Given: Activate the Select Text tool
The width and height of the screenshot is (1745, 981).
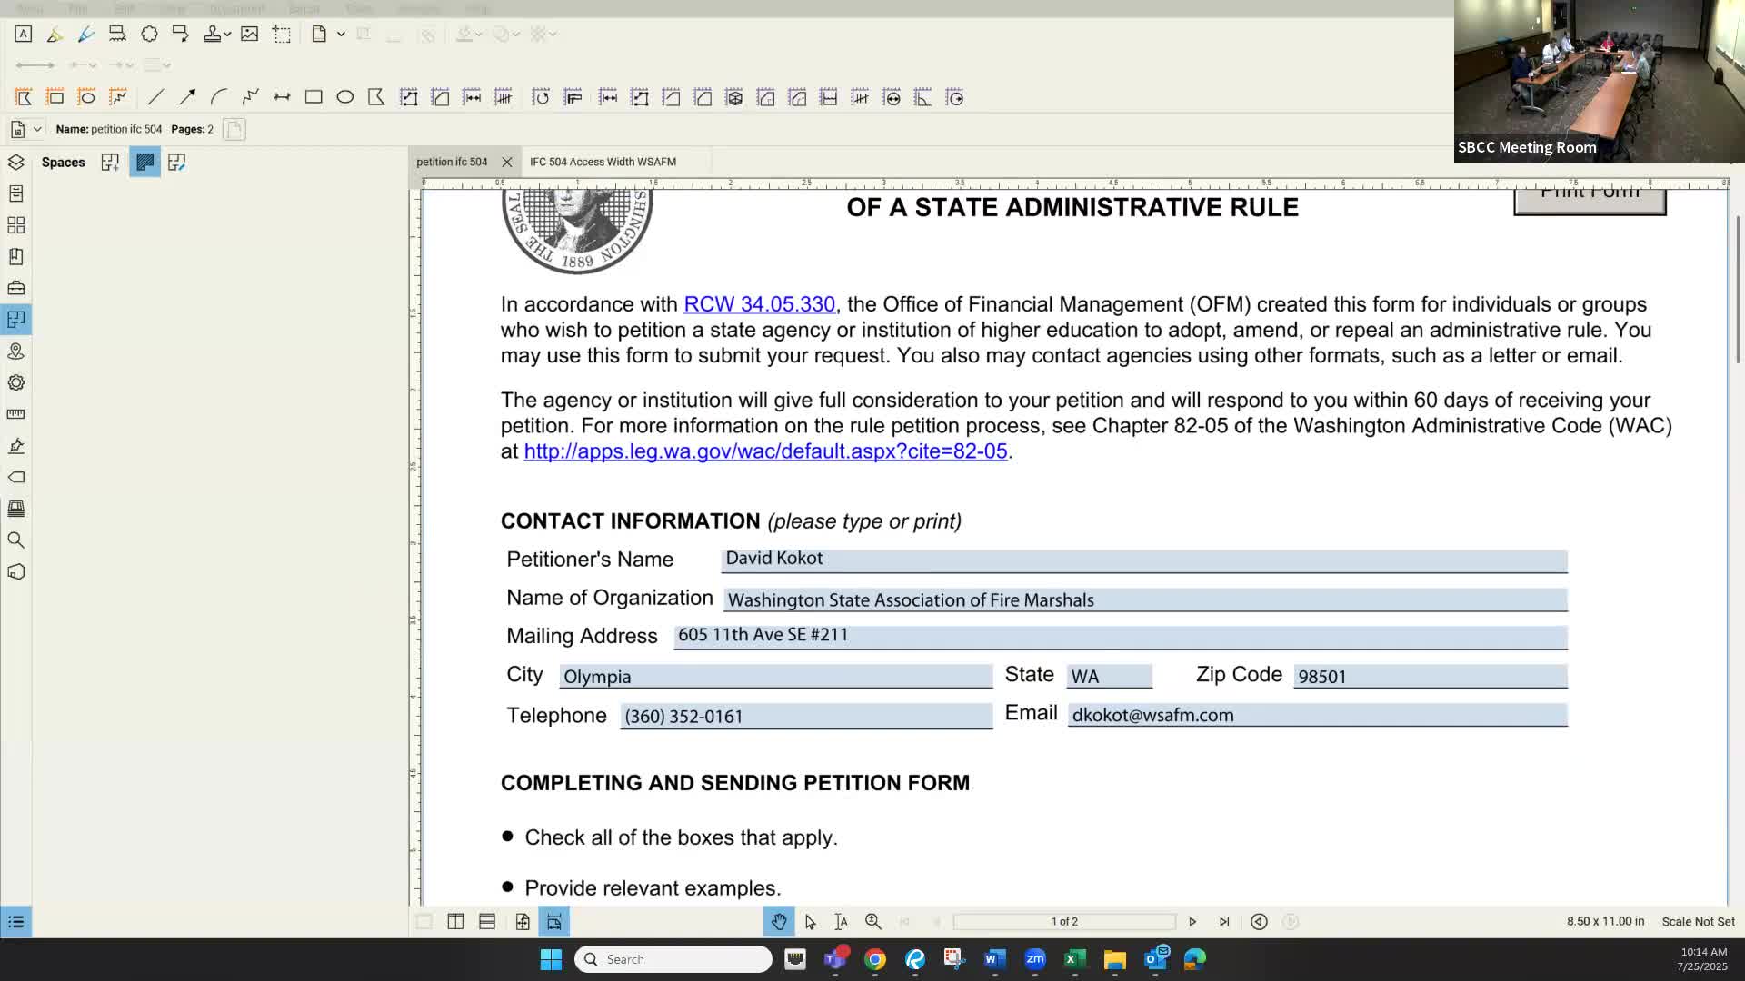Looking at the screenshot, I should coord(842,922).
